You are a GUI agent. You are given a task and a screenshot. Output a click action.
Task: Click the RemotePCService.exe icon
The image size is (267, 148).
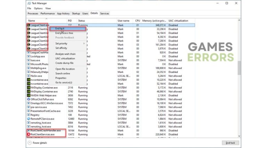[29, 119]
